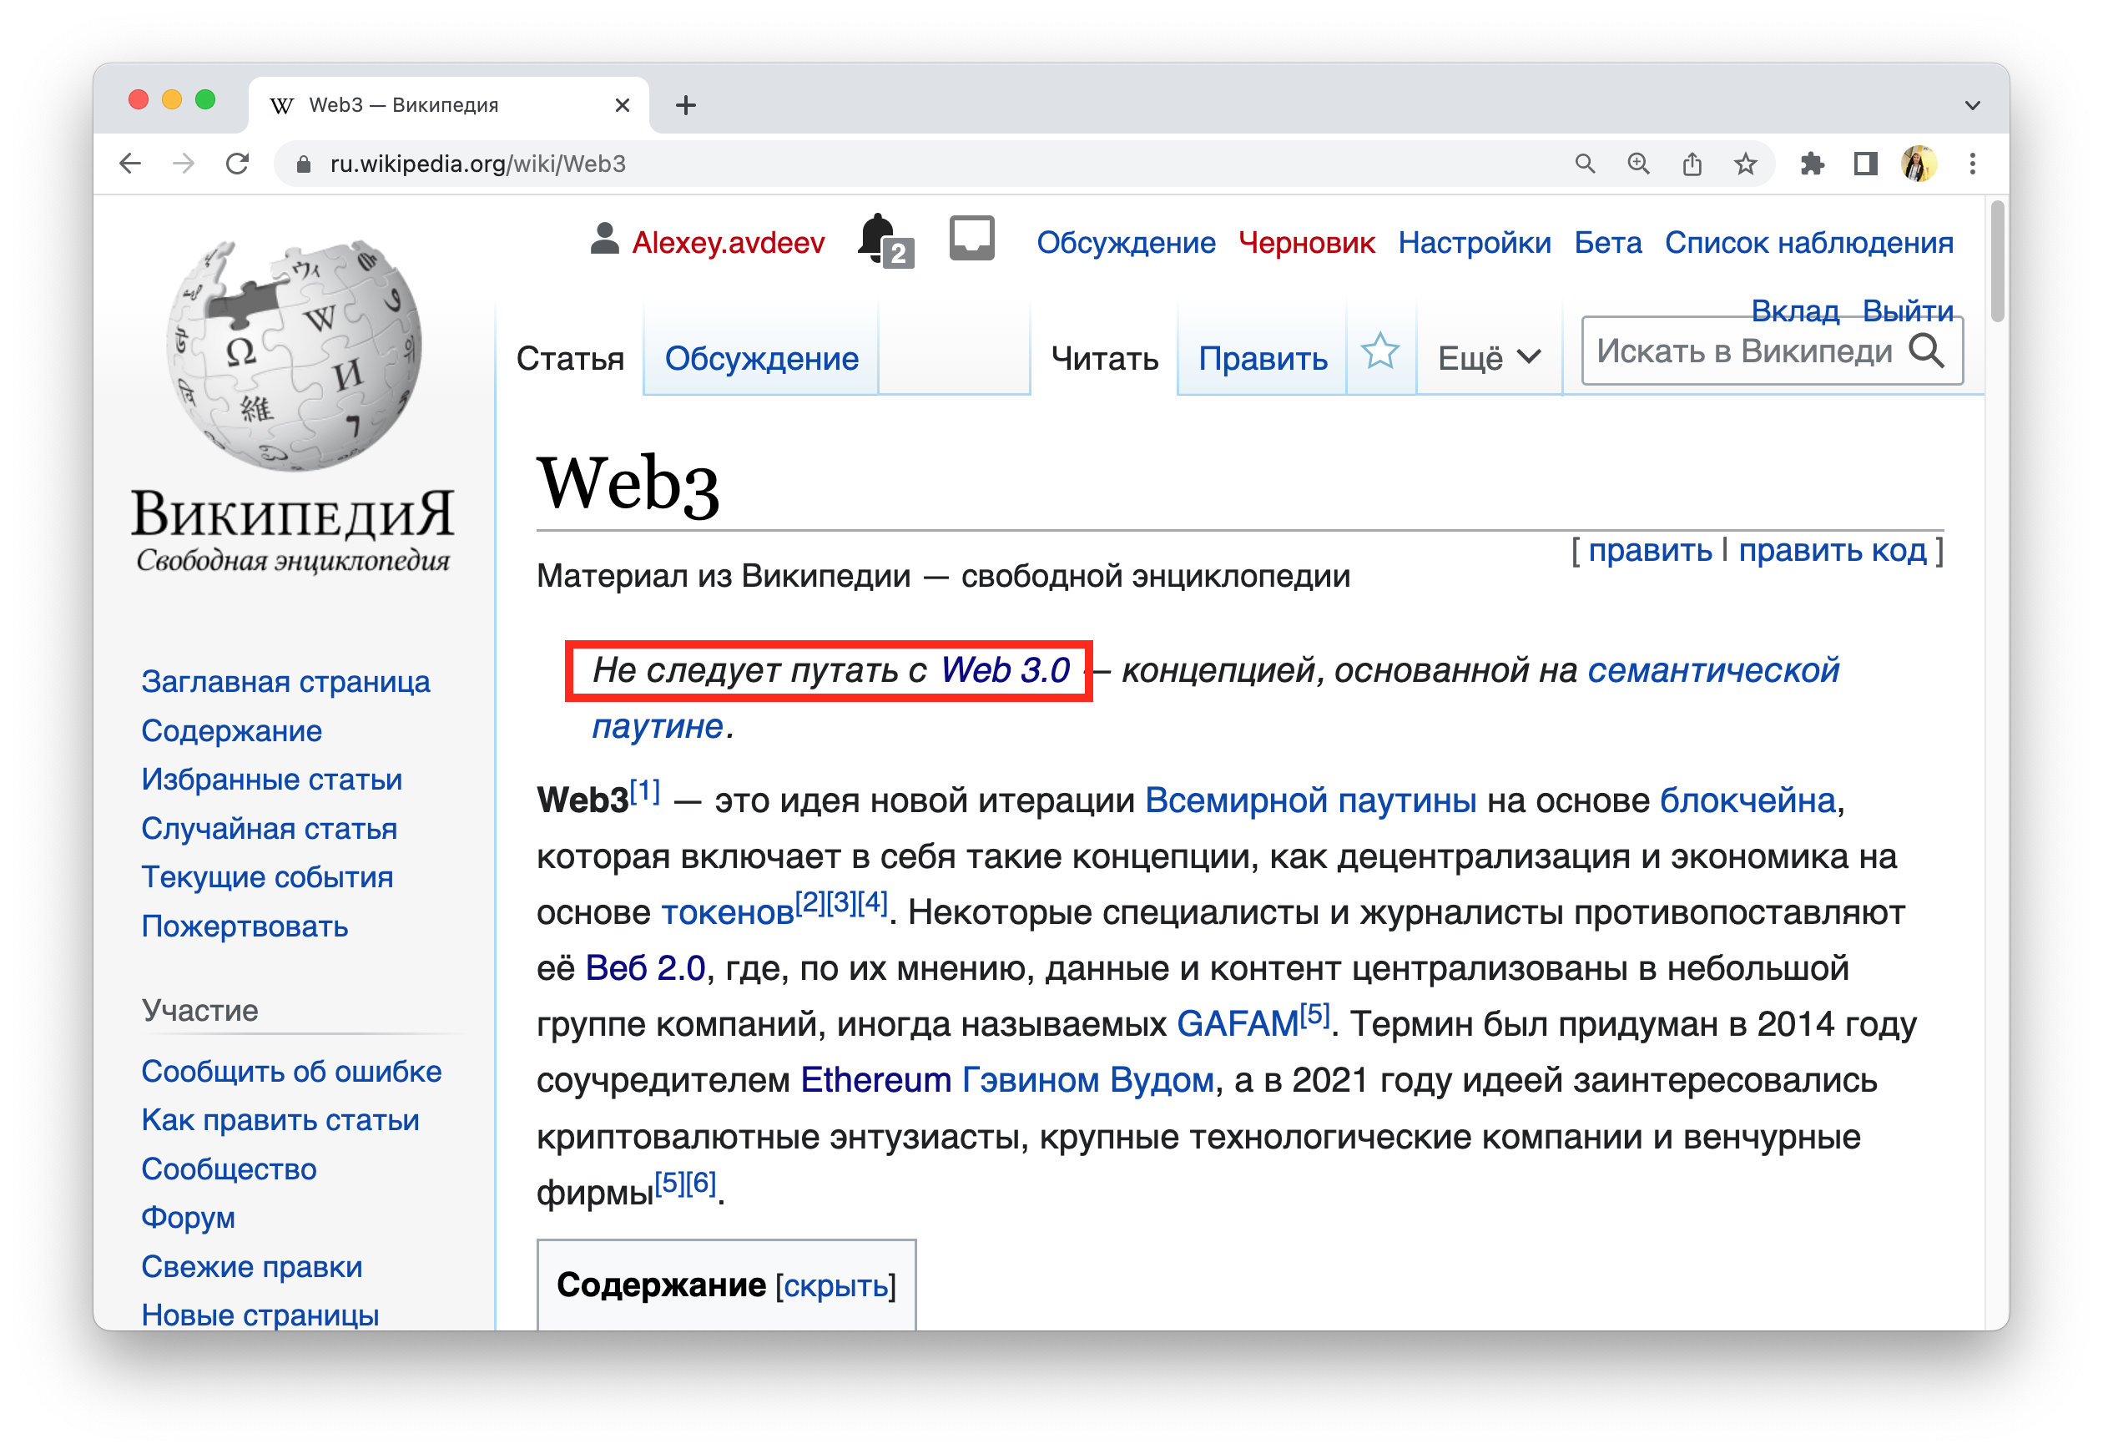Click the токенов link
This screenshot has height=1454, width=2103.
pos(727,912)
